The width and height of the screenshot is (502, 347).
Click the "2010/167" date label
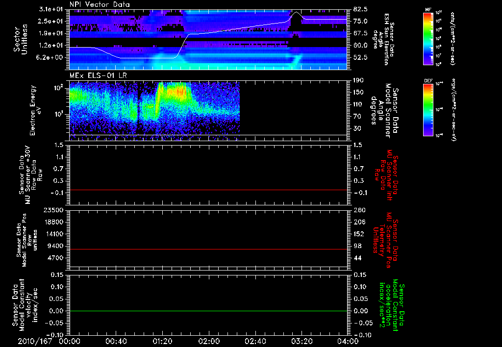coord(35,341)
